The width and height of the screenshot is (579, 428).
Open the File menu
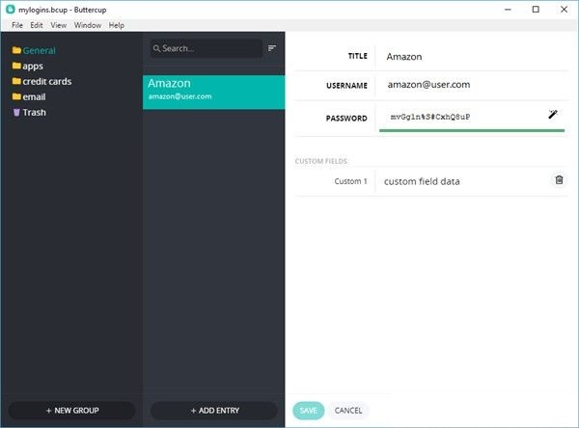point(17,25)
